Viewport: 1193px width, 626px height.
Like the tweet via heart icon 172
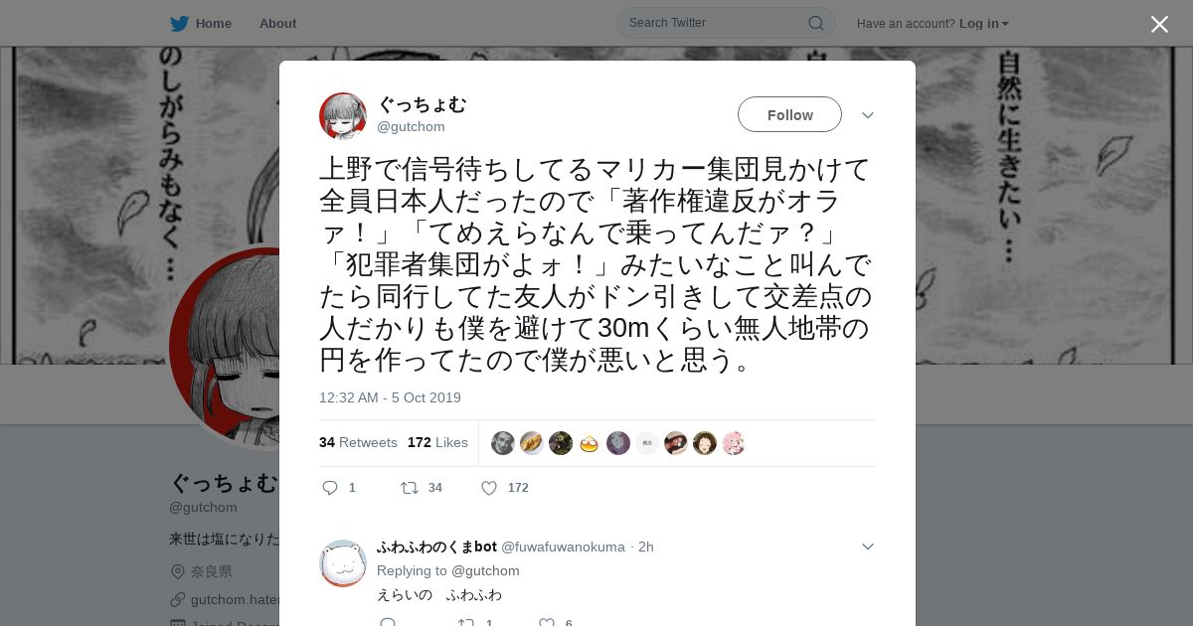tap(489, 488)
